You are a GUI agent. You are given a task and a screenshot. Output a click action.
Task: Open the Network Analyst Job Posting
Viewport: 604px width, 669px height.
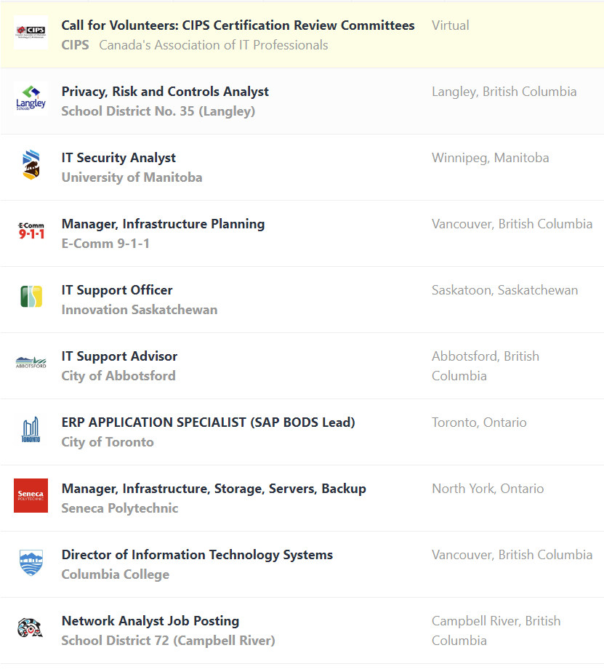(x=150, y=621)
